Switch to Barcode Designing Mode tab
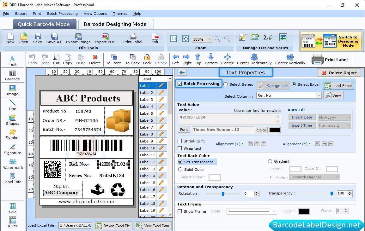The height and width of the screenshot is (231, 365). click(116, 24)
